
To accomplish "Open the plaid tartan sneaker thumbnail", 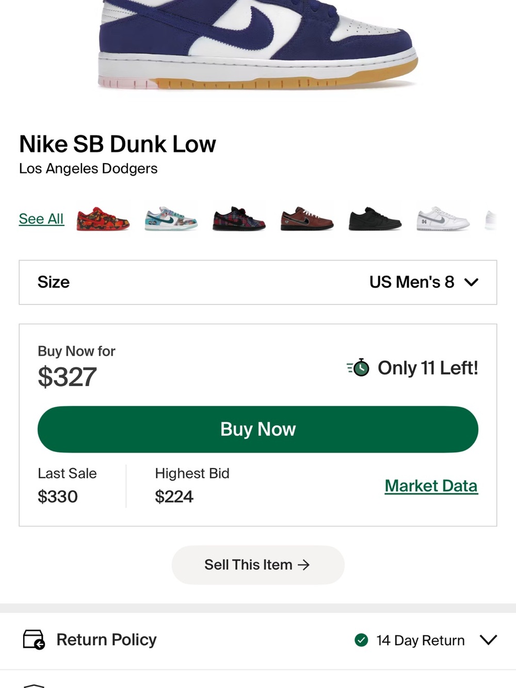I will (239, 219).
